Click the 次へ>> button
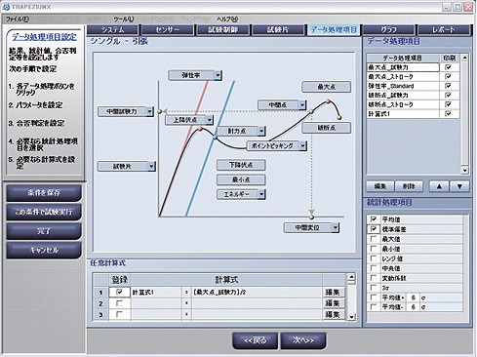 [303, 340]
